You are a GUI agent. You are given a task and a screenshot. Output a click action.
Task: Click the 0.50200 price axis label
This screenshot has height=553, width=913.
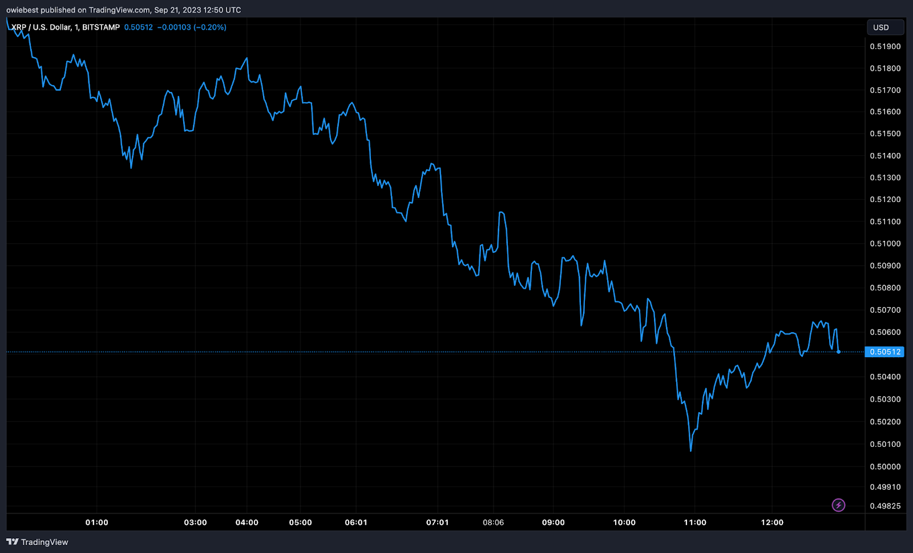[885, 422]
